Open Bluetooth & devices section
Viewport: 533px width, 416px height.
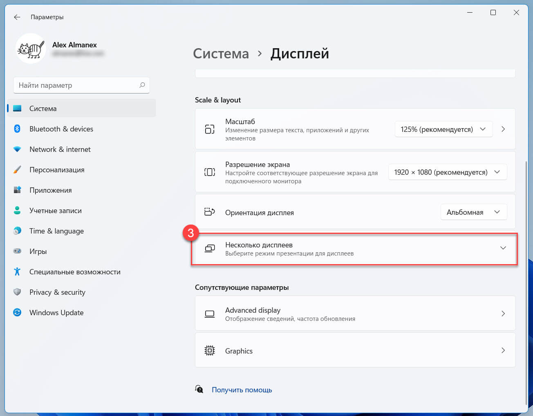click(x=82, y=129)
